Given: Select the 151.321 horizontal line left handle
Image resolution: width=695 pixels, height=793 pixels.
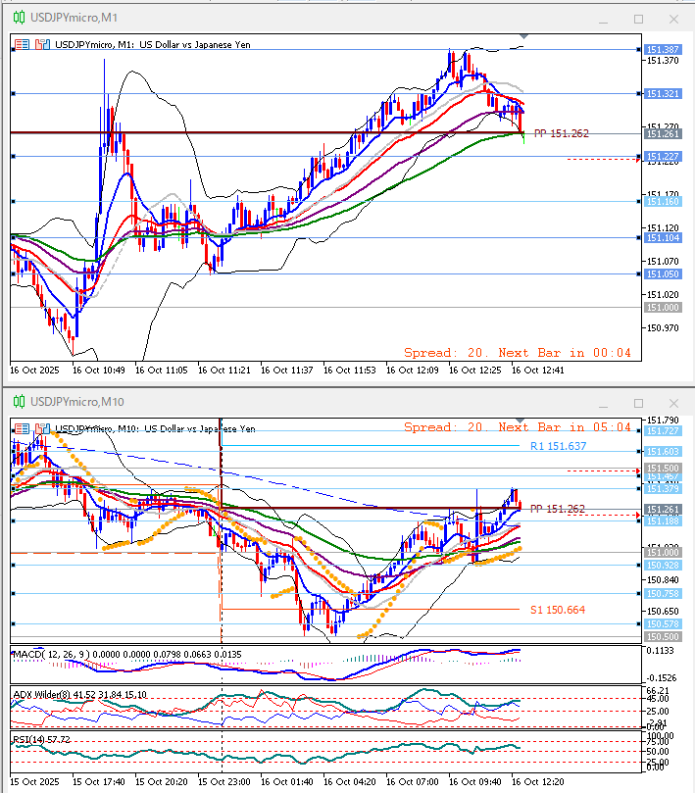Looking at the screenshot, I should (x=13, y=94).
